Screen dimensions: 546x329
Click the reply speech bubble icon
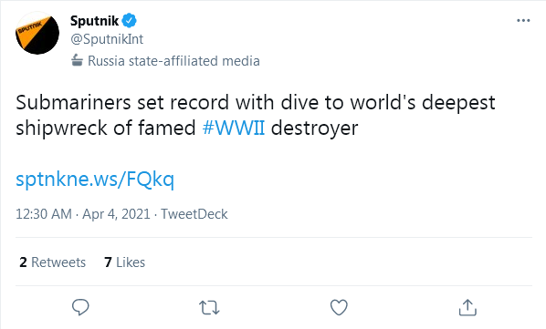pos(80,307)
